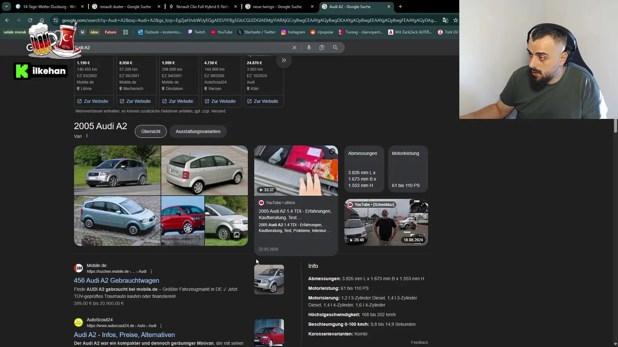The image size is (618, 347).
Task: Open Zur Website for the Köln listing
Action: click(x=262, y=101)
